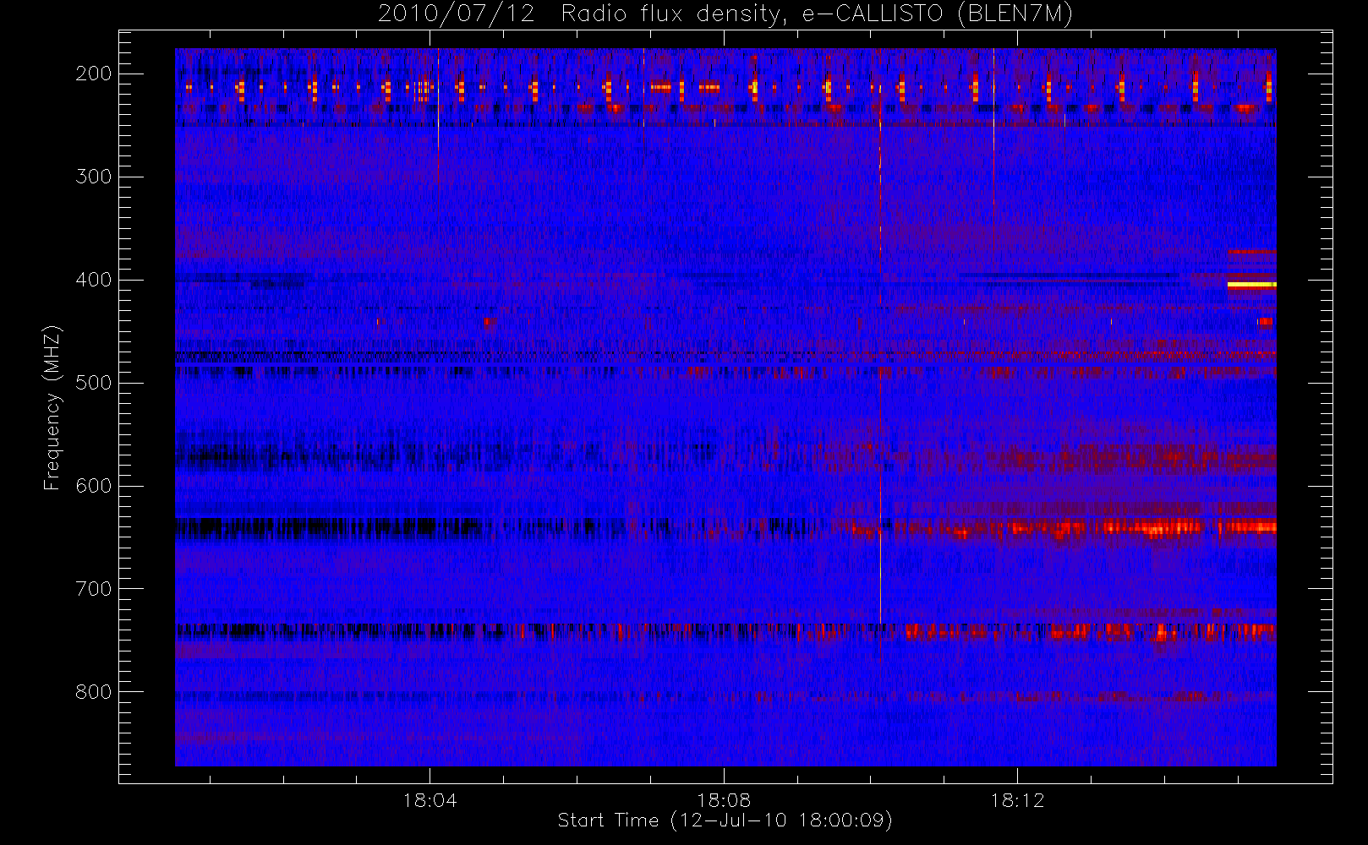Click the 'Frequency (MHz)' axis label
Viewport: 1368px width, 845px height.
pos(52,407)
